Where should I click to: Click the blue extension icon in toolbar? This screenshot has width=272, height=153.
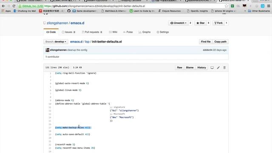(x=263, y=6)
